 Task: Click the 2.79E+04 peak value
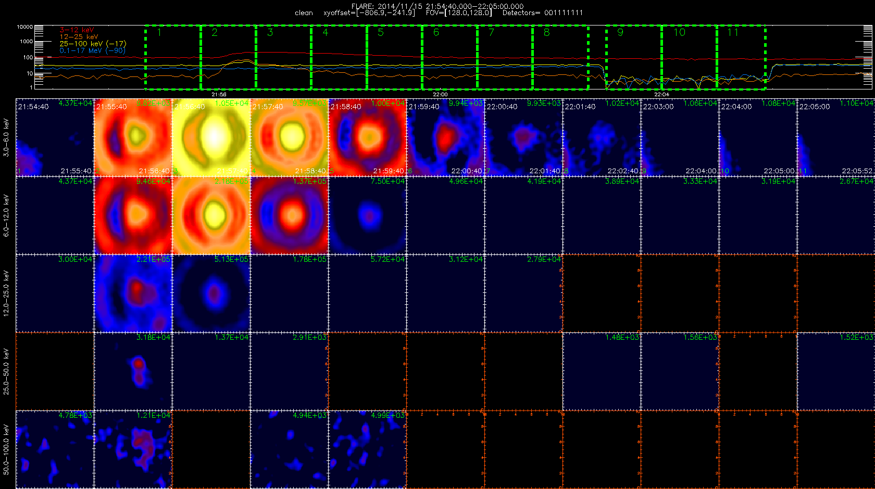click(544, 259)
